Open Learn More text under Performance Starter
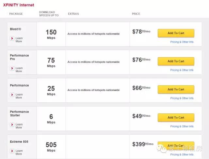Image resolution: width=209 pixels, height=159 pixels. pyautogui.click(x=19, y=126)
